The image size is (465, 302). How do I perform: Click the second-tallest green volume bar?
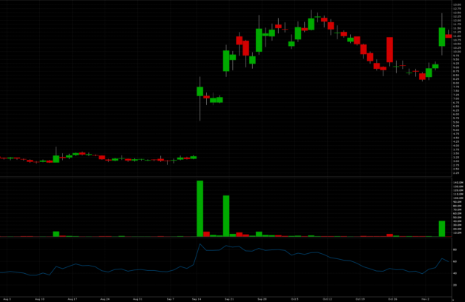point(226,215)
